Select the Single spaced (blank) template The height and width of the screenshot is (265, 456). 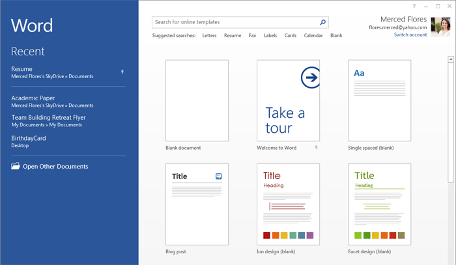380,100
